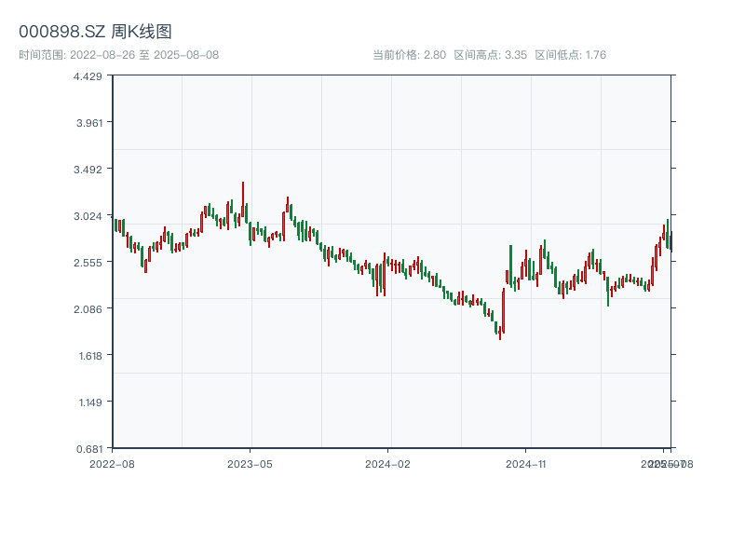Click the 区间低点 1.76 label
The image size is (745, 559).
point(570,55)
